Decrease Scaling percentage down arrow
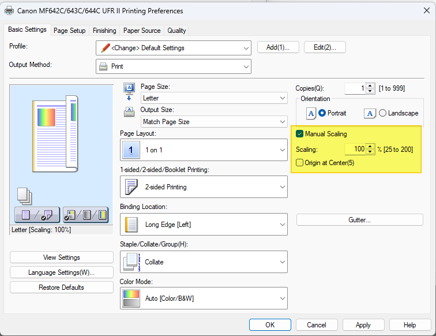The image size is (436, 336). click(370, 152)
